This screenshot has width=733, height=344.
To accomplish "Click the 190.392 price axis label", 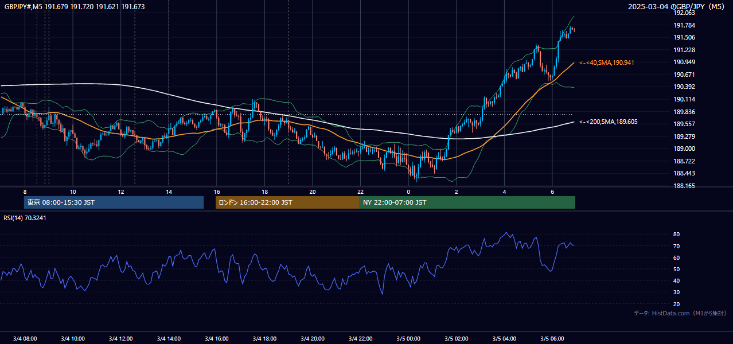I will pyautogui.click(x=684, y=87).
